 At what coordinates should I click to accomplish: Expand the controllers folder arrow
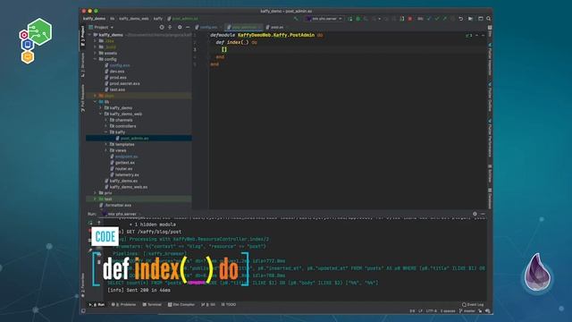106,126
